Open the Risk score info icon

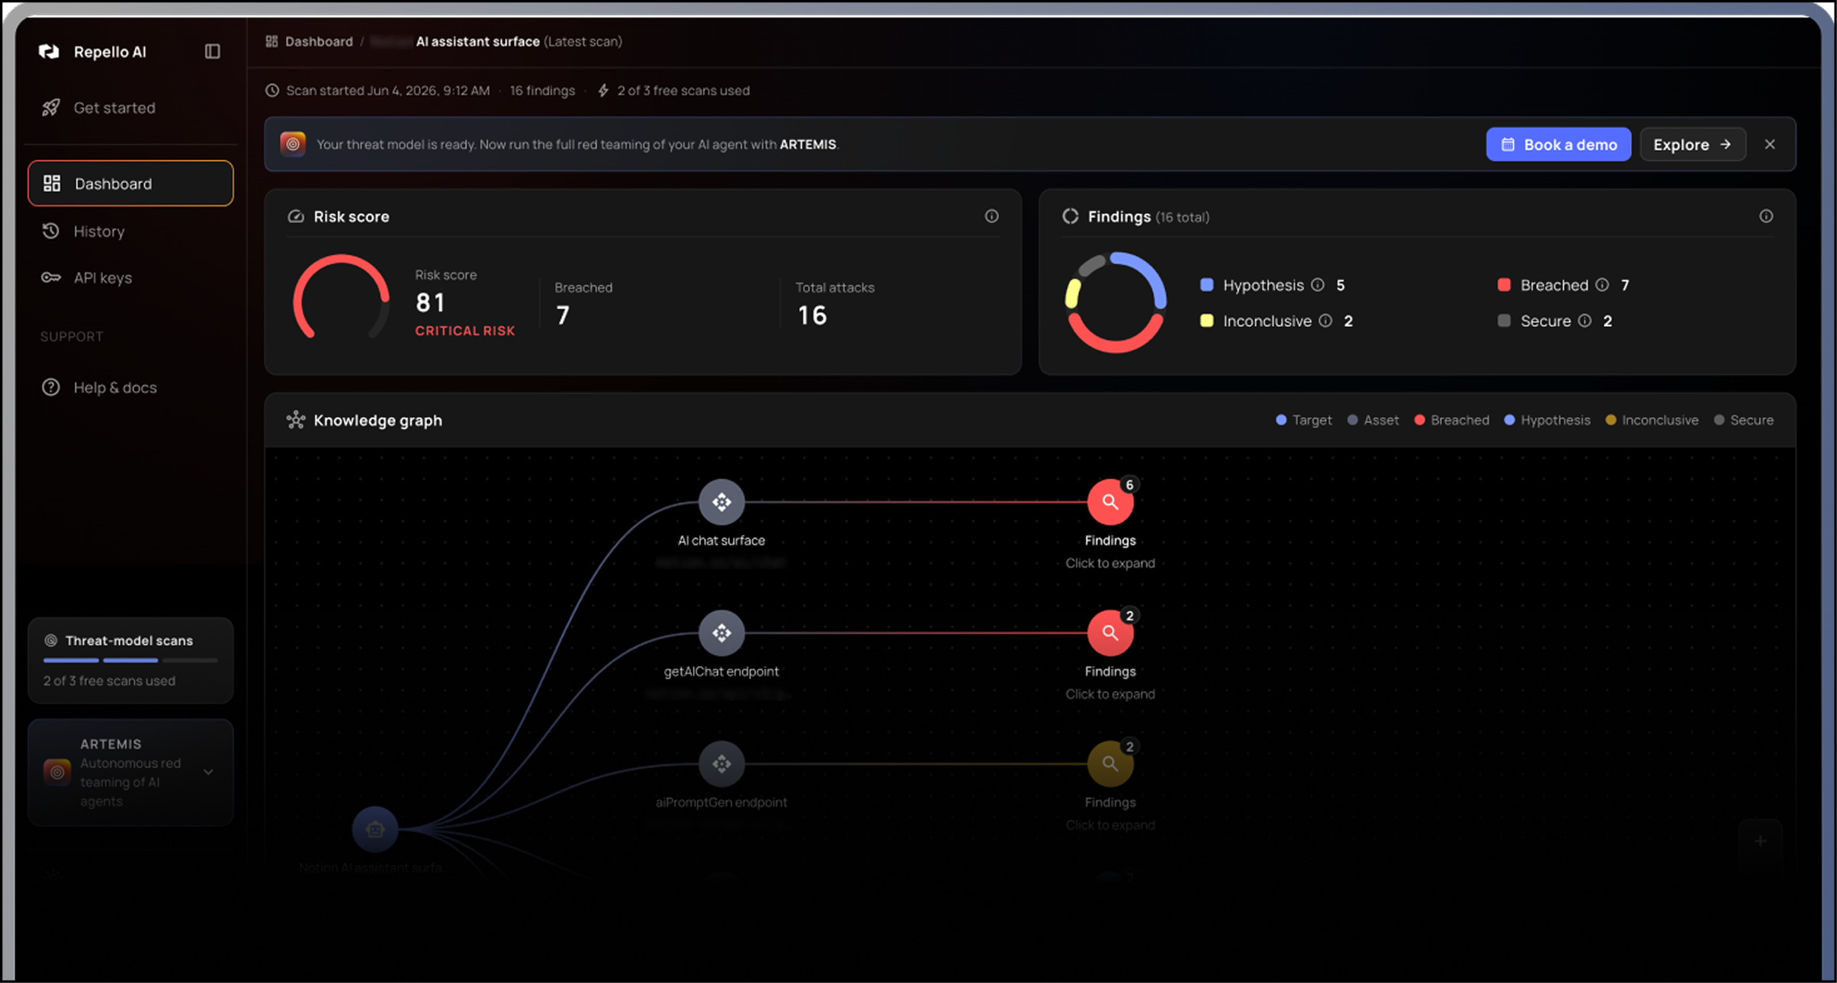click(x=991, y=216)
